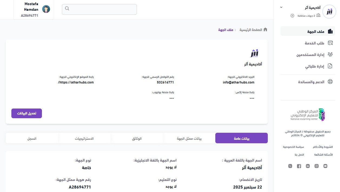Switch to the بيانات ممثل الجهة tab
The height and width of the screenshot is (192, 340).
pyautogui.click(x=189, y=138)
